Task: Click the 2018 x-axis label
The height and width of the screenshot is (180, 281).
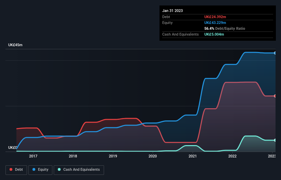Action: click(x=73, y=156)
